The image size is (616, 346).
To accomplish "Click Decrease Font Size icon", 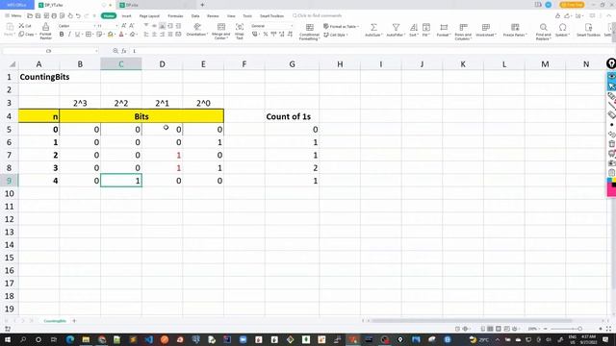I will [x=132, y=26].
